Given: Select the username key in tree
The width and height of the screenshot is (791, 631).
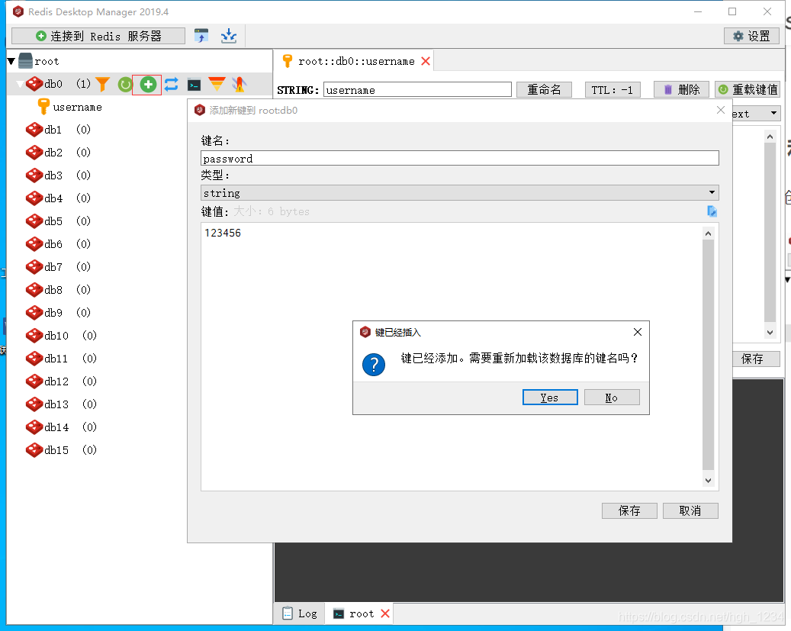Looking at the screenshot, I should [x=77, y=107].
